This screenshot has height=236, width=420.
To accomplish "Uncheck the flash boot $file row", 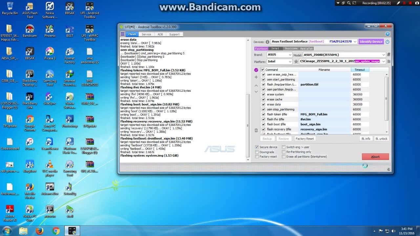I will (x=263, y=124).
